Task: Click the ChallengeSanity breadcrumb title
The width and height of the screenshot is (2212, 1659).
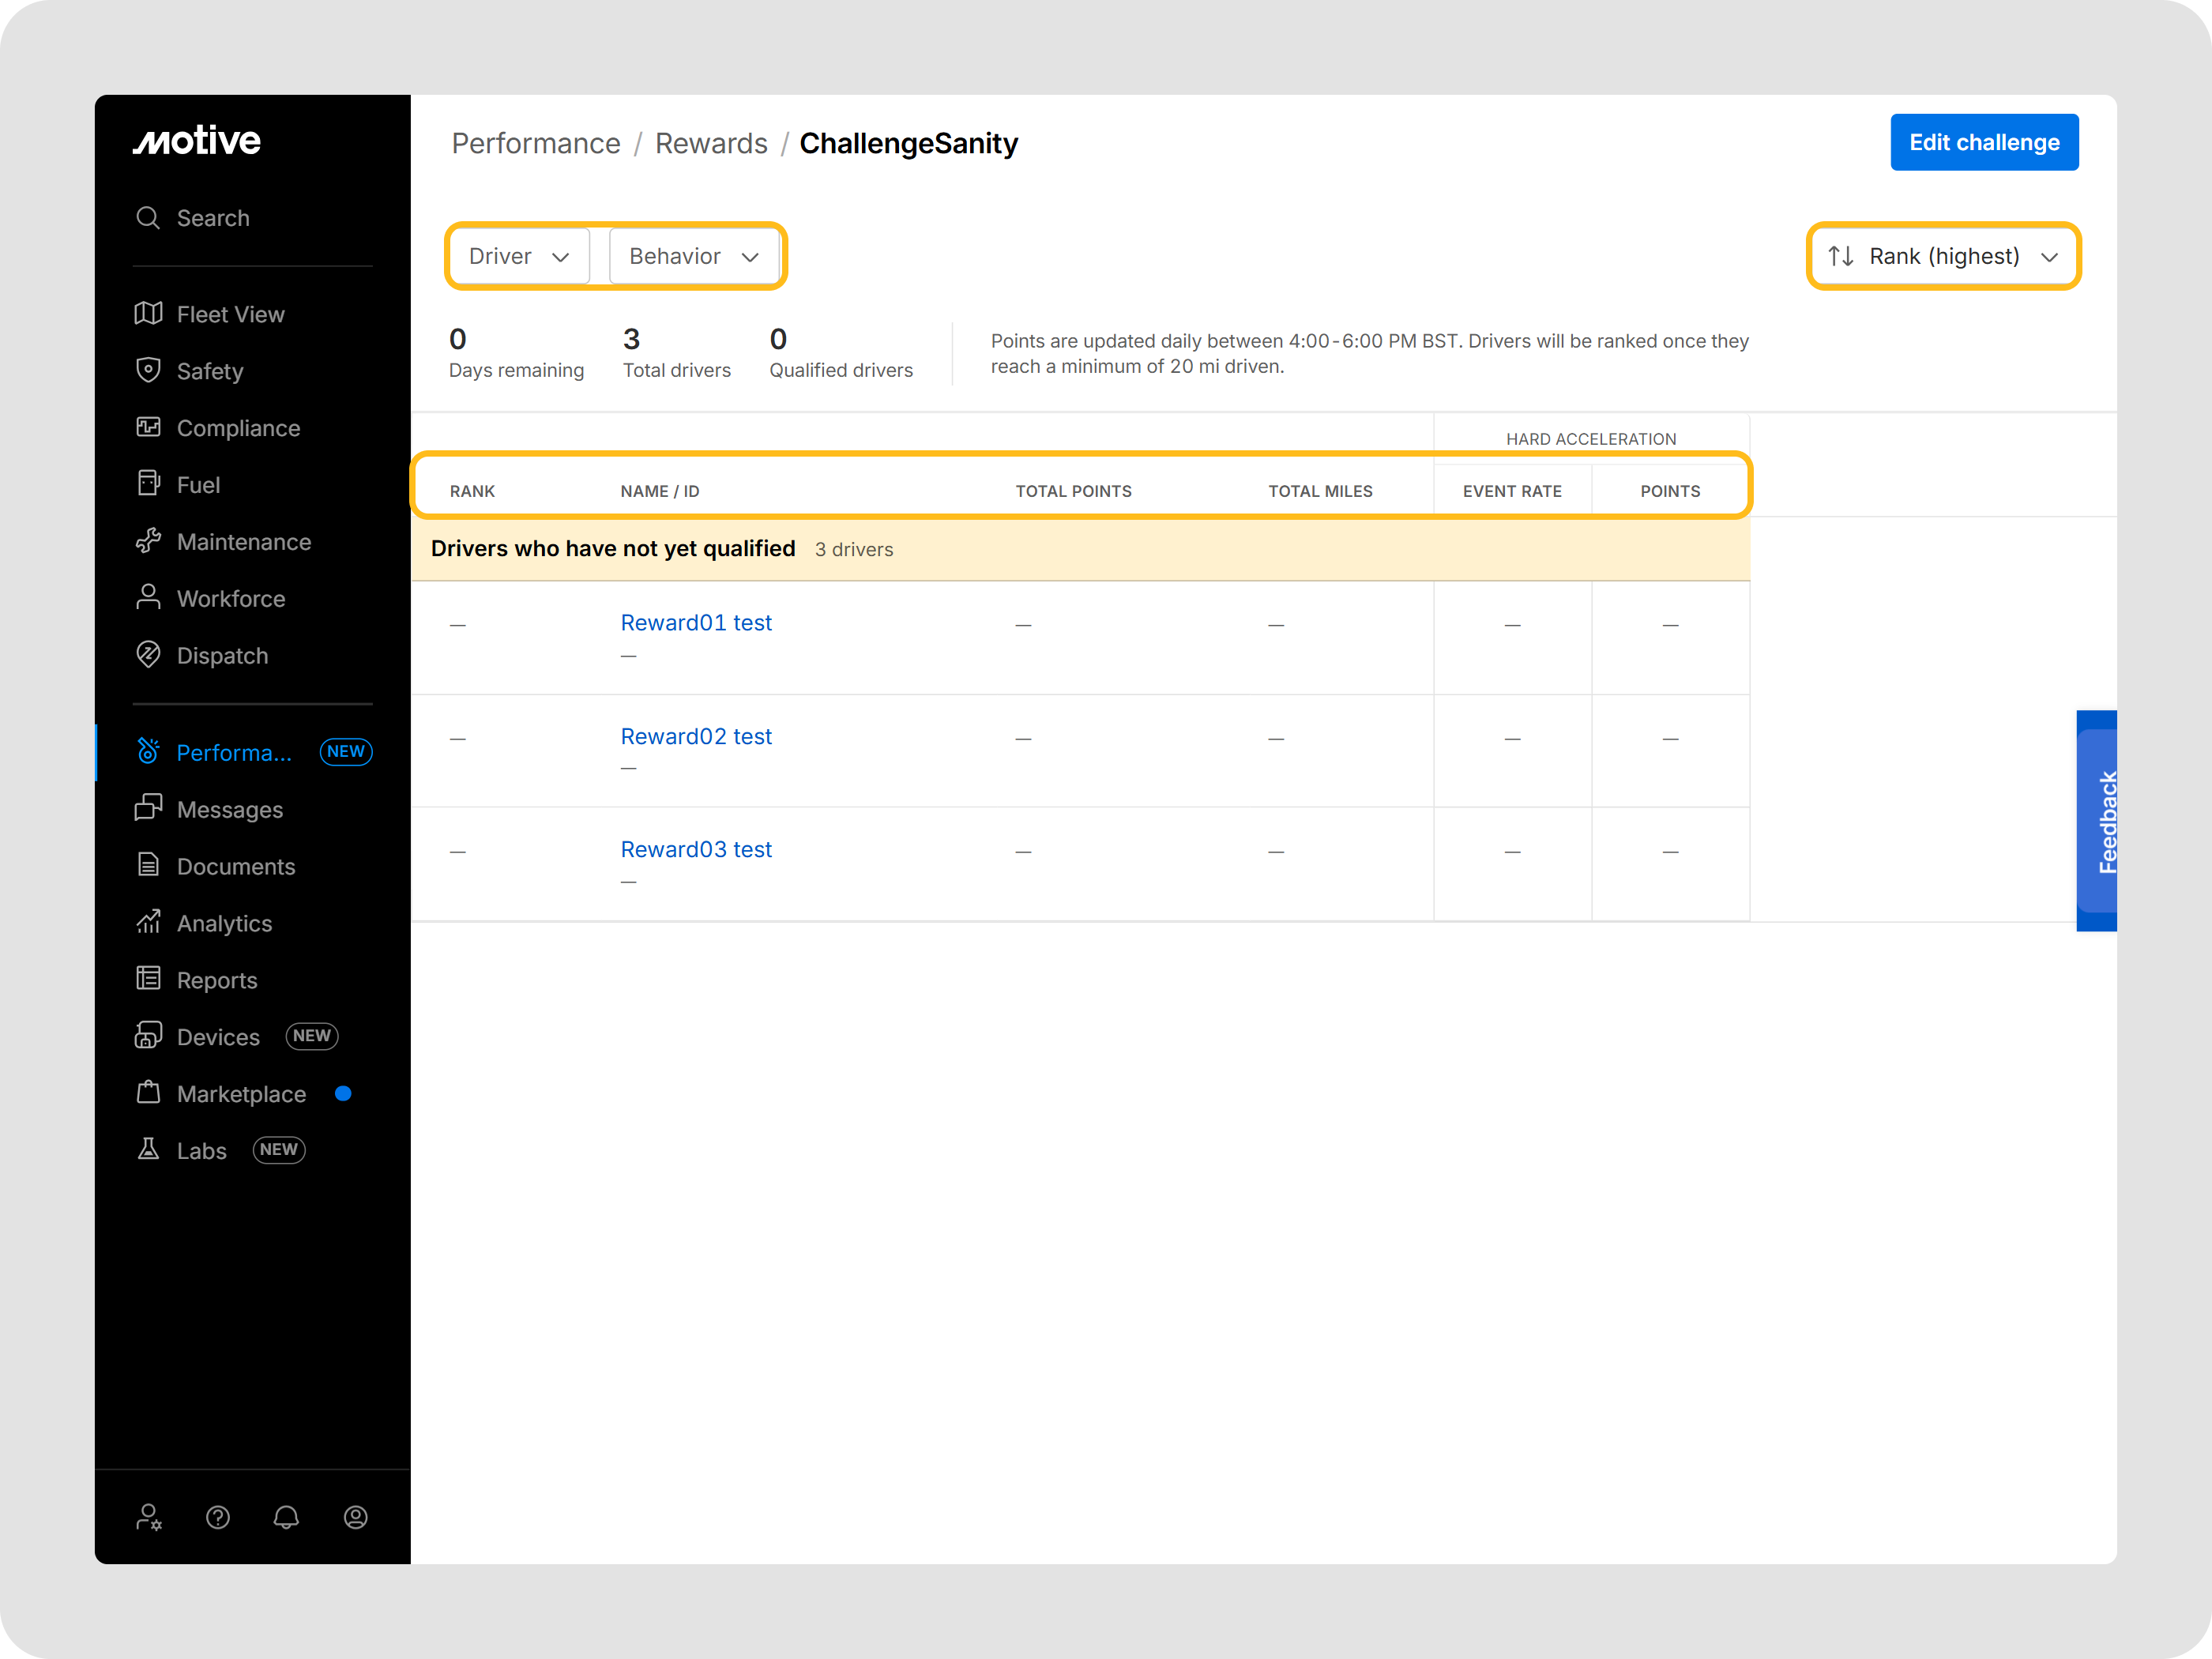Action: click(908, 143)
